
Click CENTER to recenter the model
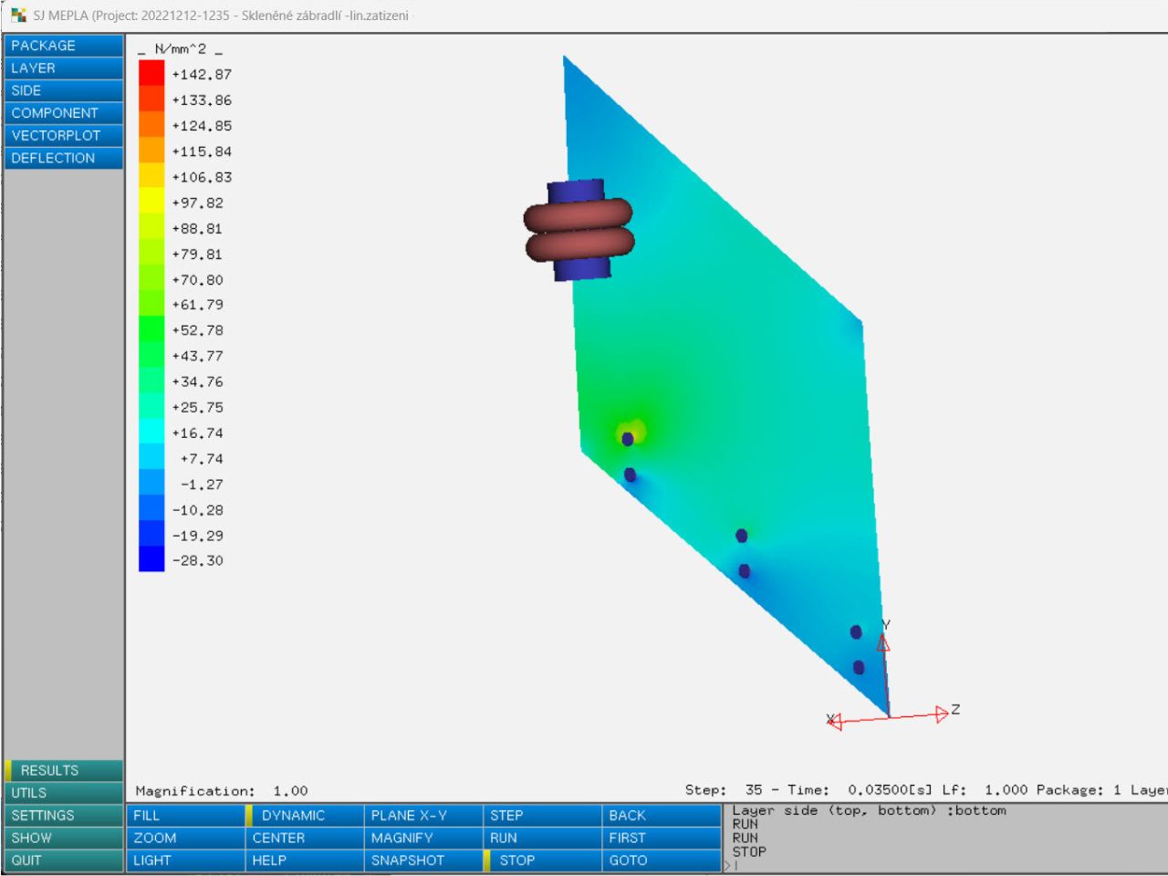(x=304, y=838)
